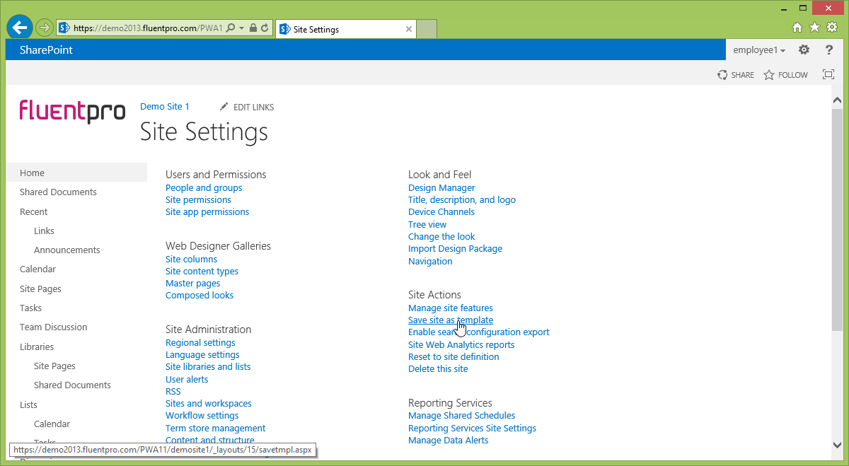Open the address bar dropdown arrow
Image resolution: width=849 pixels, height=466 pixels.
pos(241,28)
